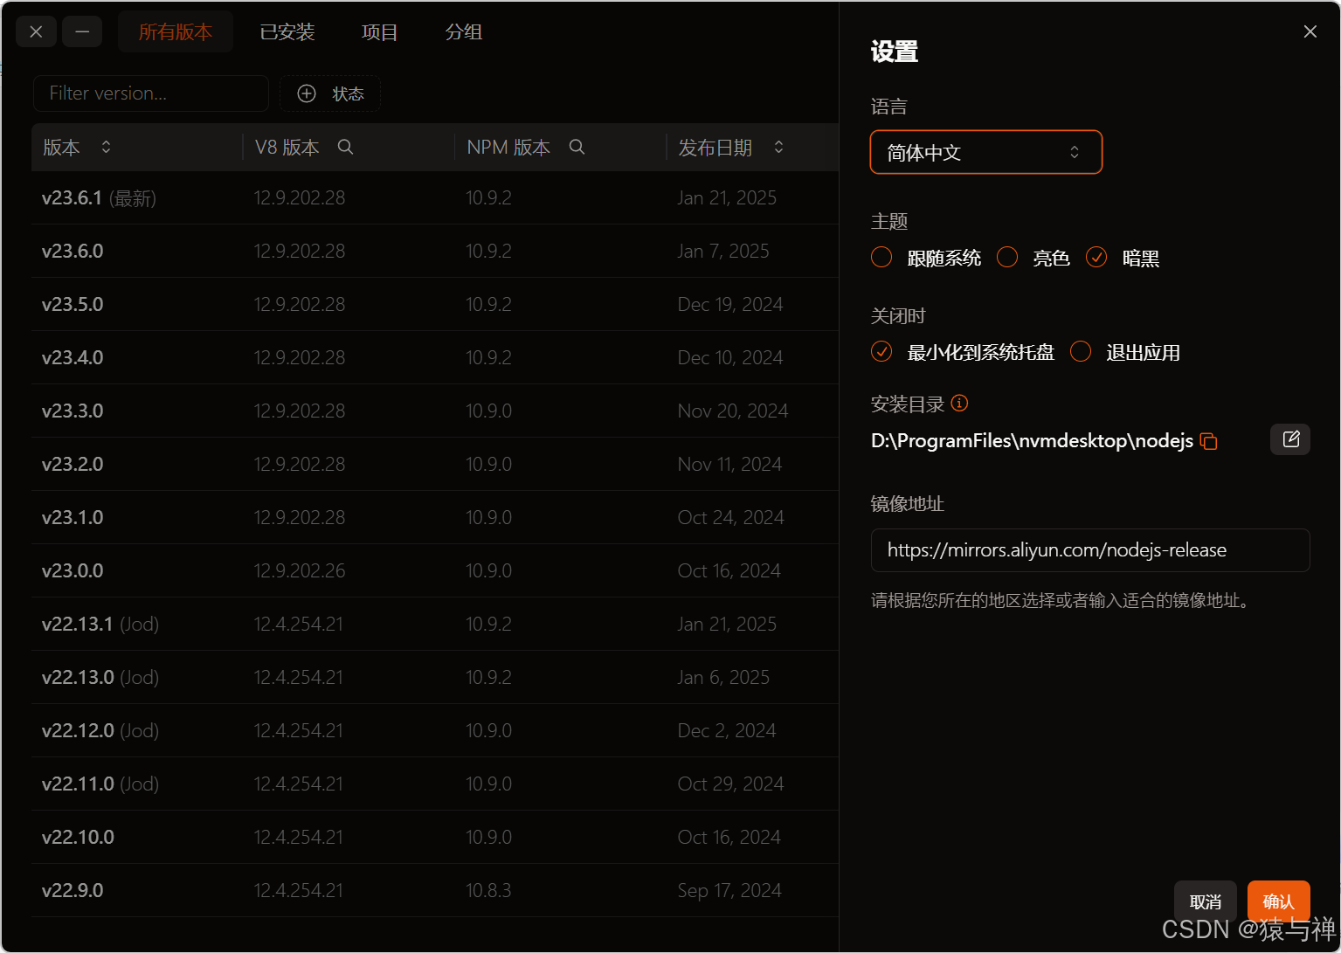Switch to the Installed tab
The width and height of the screenshot is (1341, 953).
tap(287, 31)
